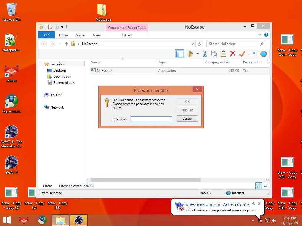Sort by Compressed size column header
Viewport: 302px width, 226px height.
218,62
